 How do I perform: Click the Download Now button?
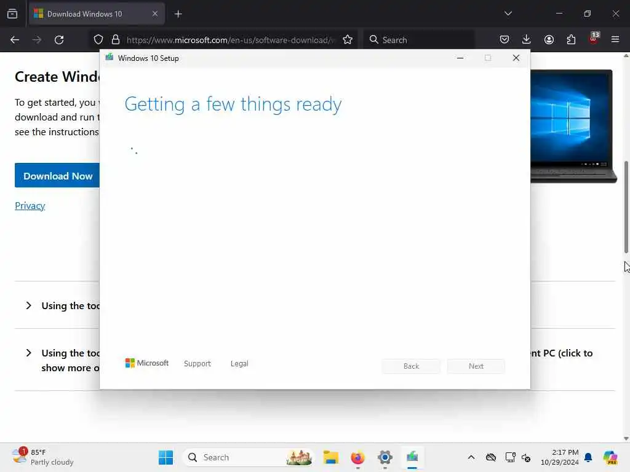57,175
